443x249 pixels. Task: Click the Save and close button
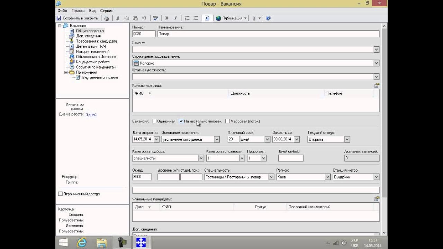pos(78,18)
